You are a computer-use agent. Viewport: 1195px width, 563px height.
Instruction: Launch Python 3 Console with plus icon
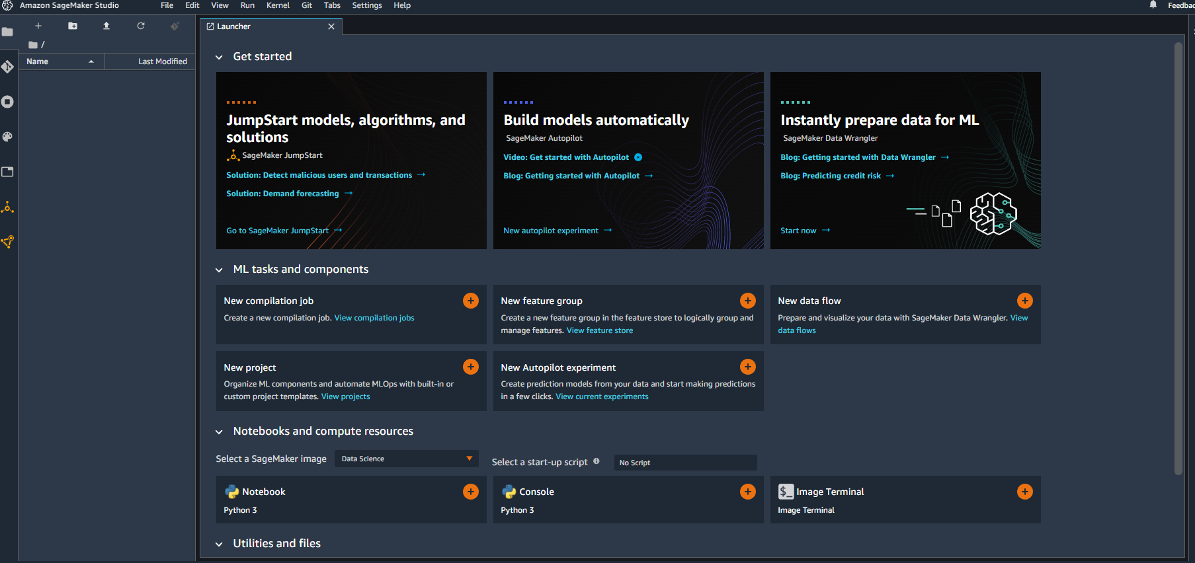click(x=748, y=492)
